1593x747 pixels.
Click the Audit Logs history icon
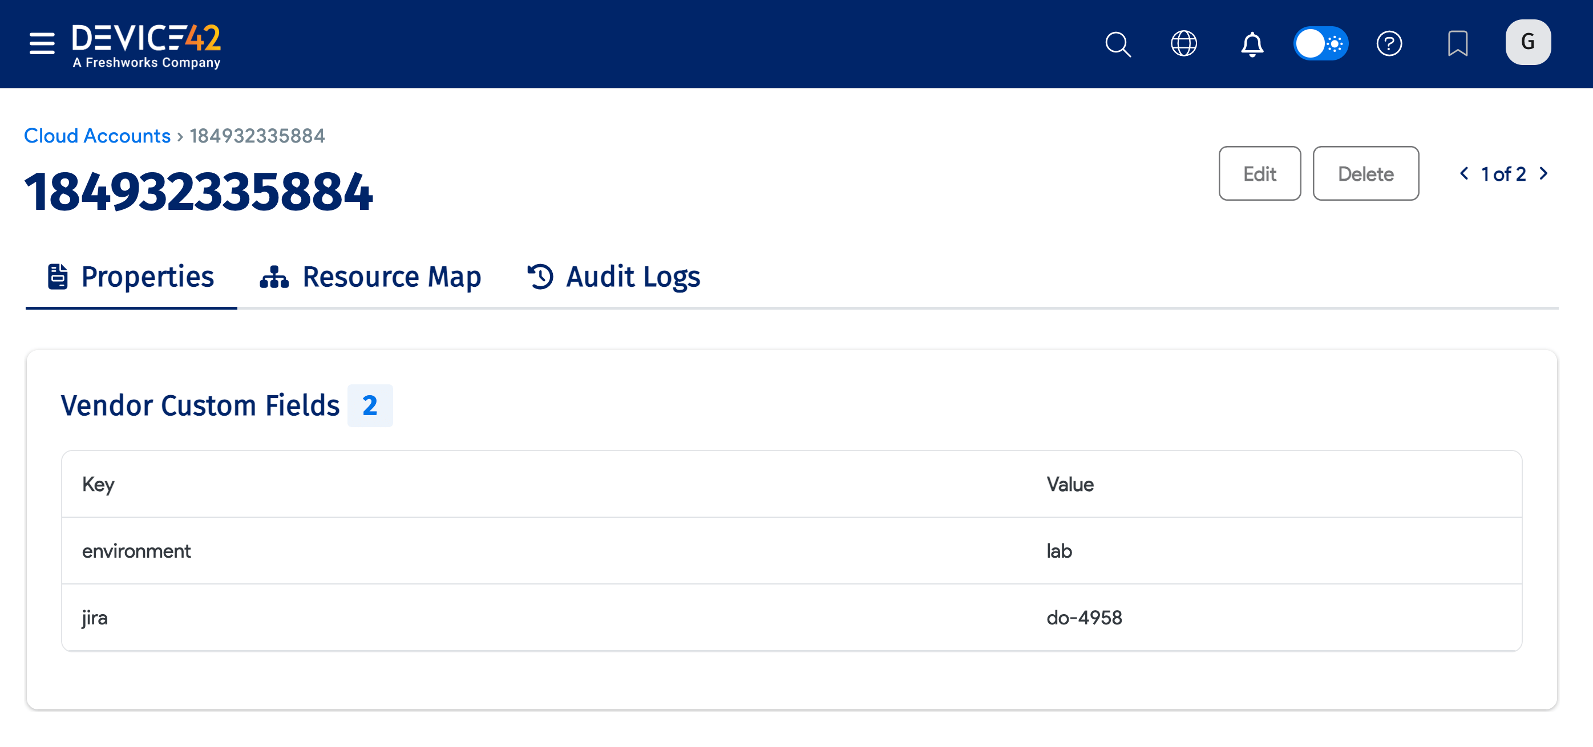point(540,276)
